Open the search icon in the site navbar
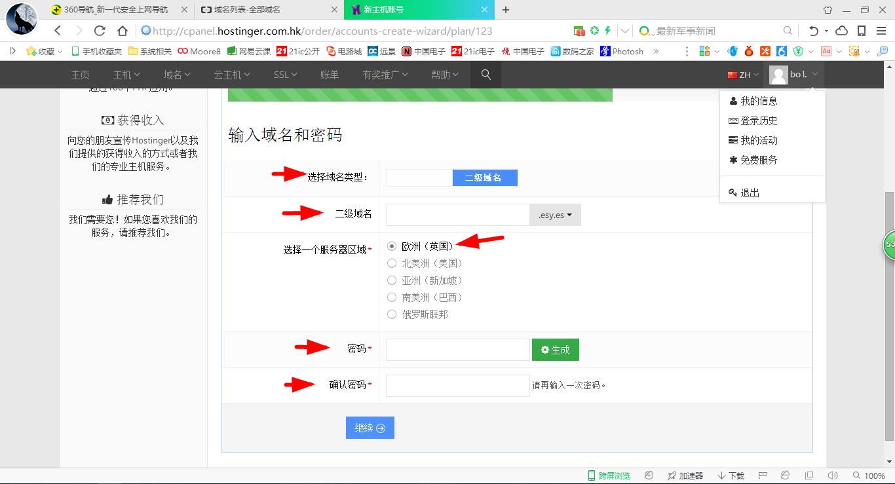Image resolution: width=895 pixels, height=484 pixels. pos(486,75)
